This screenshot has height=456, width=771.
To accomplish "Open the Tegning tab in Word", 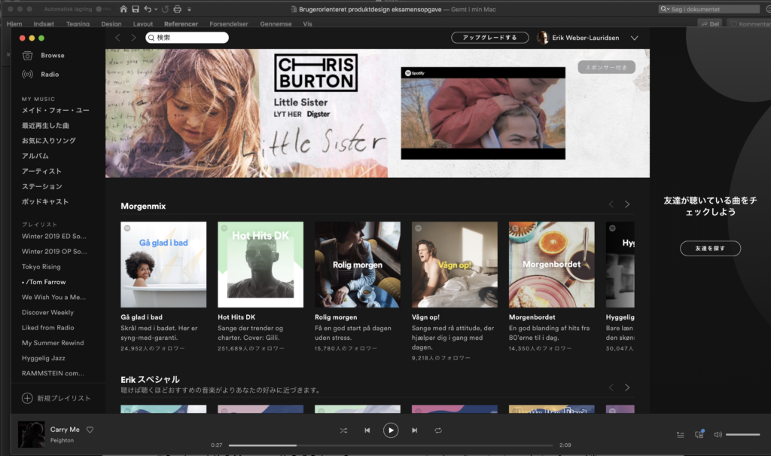I will [x=78, y=23].
